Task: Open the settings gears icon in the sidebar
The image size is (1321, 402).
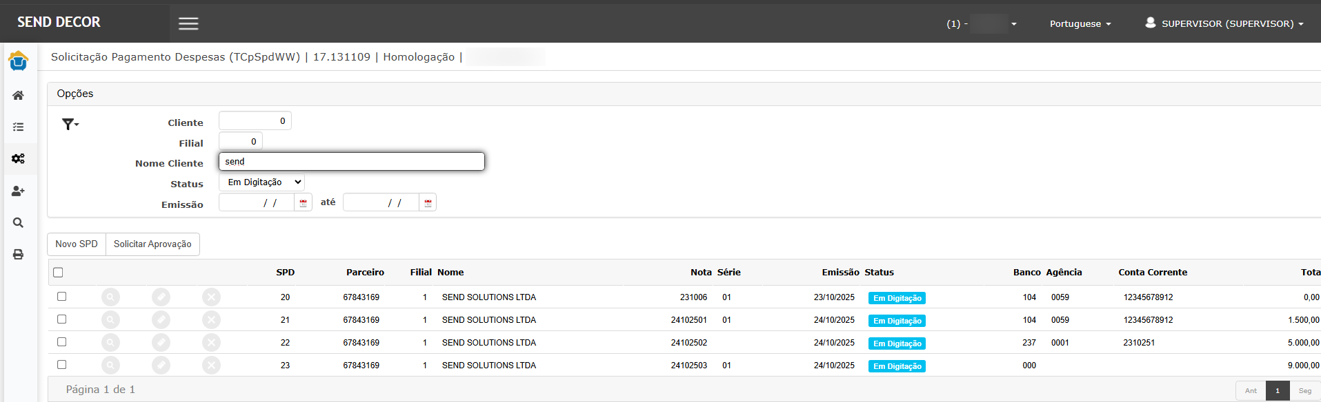Action: coord(18,159)
